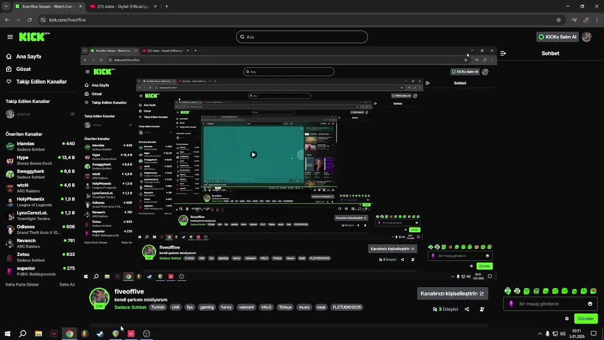Click the browser back arrow

(x=7, y=20)
